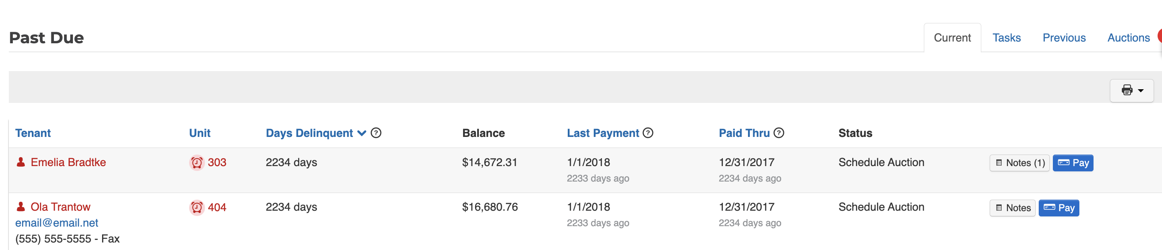Screen dimensions: 1162x250
Task: Click the help icon next to Last Payment
Action: pos(648,133)
